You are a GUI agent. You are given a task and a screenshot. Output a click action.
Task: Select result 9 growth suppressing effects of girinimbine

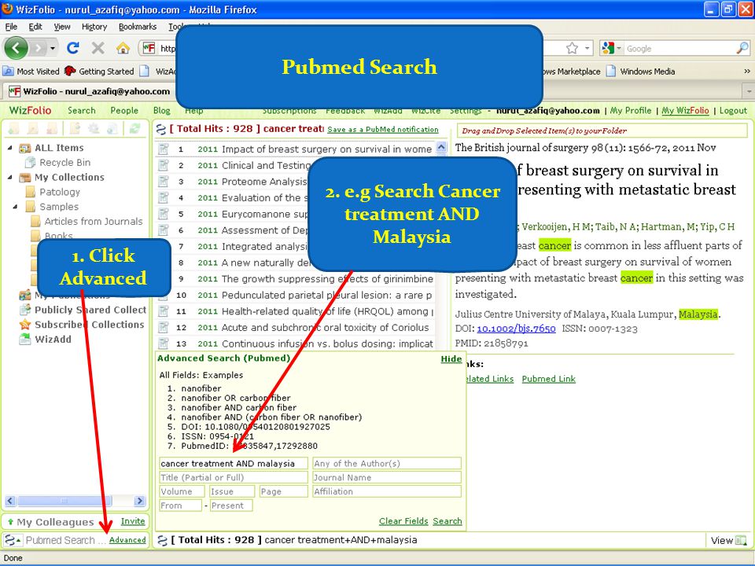pos(295,278)
